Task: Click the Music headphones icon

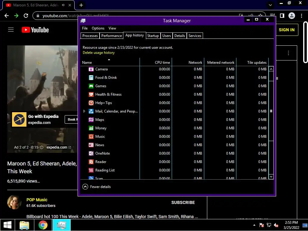Action: pos(91,137)
